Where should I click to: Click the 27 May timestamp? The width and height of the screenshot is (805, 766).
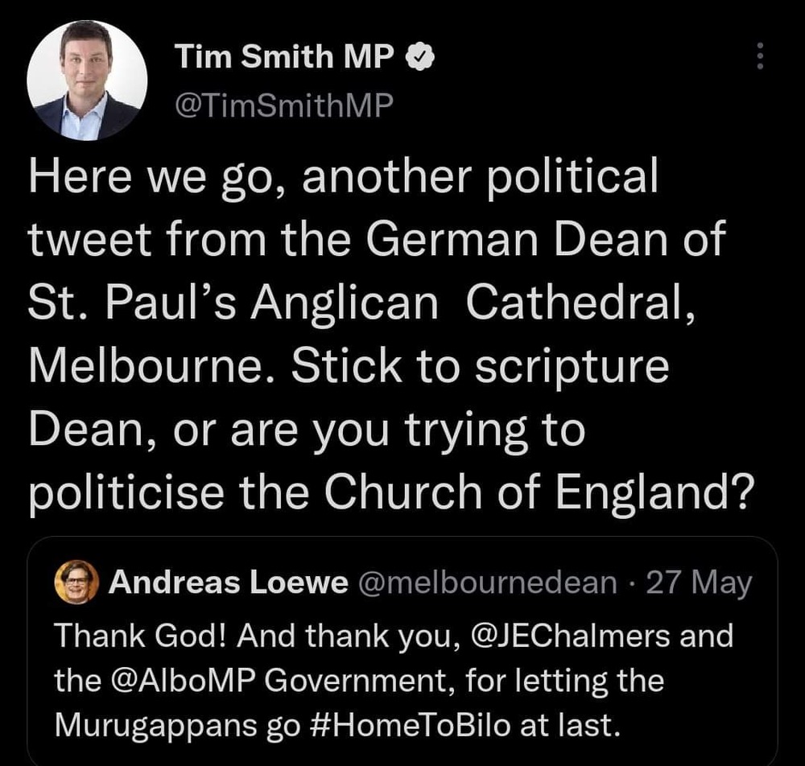click(x=699, y=583)
